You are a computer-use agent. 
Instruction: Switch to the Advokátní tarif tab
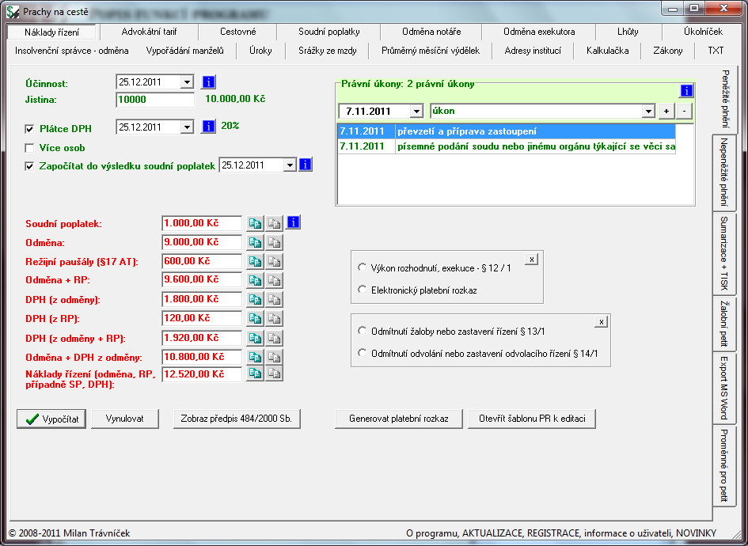(150, 32)
